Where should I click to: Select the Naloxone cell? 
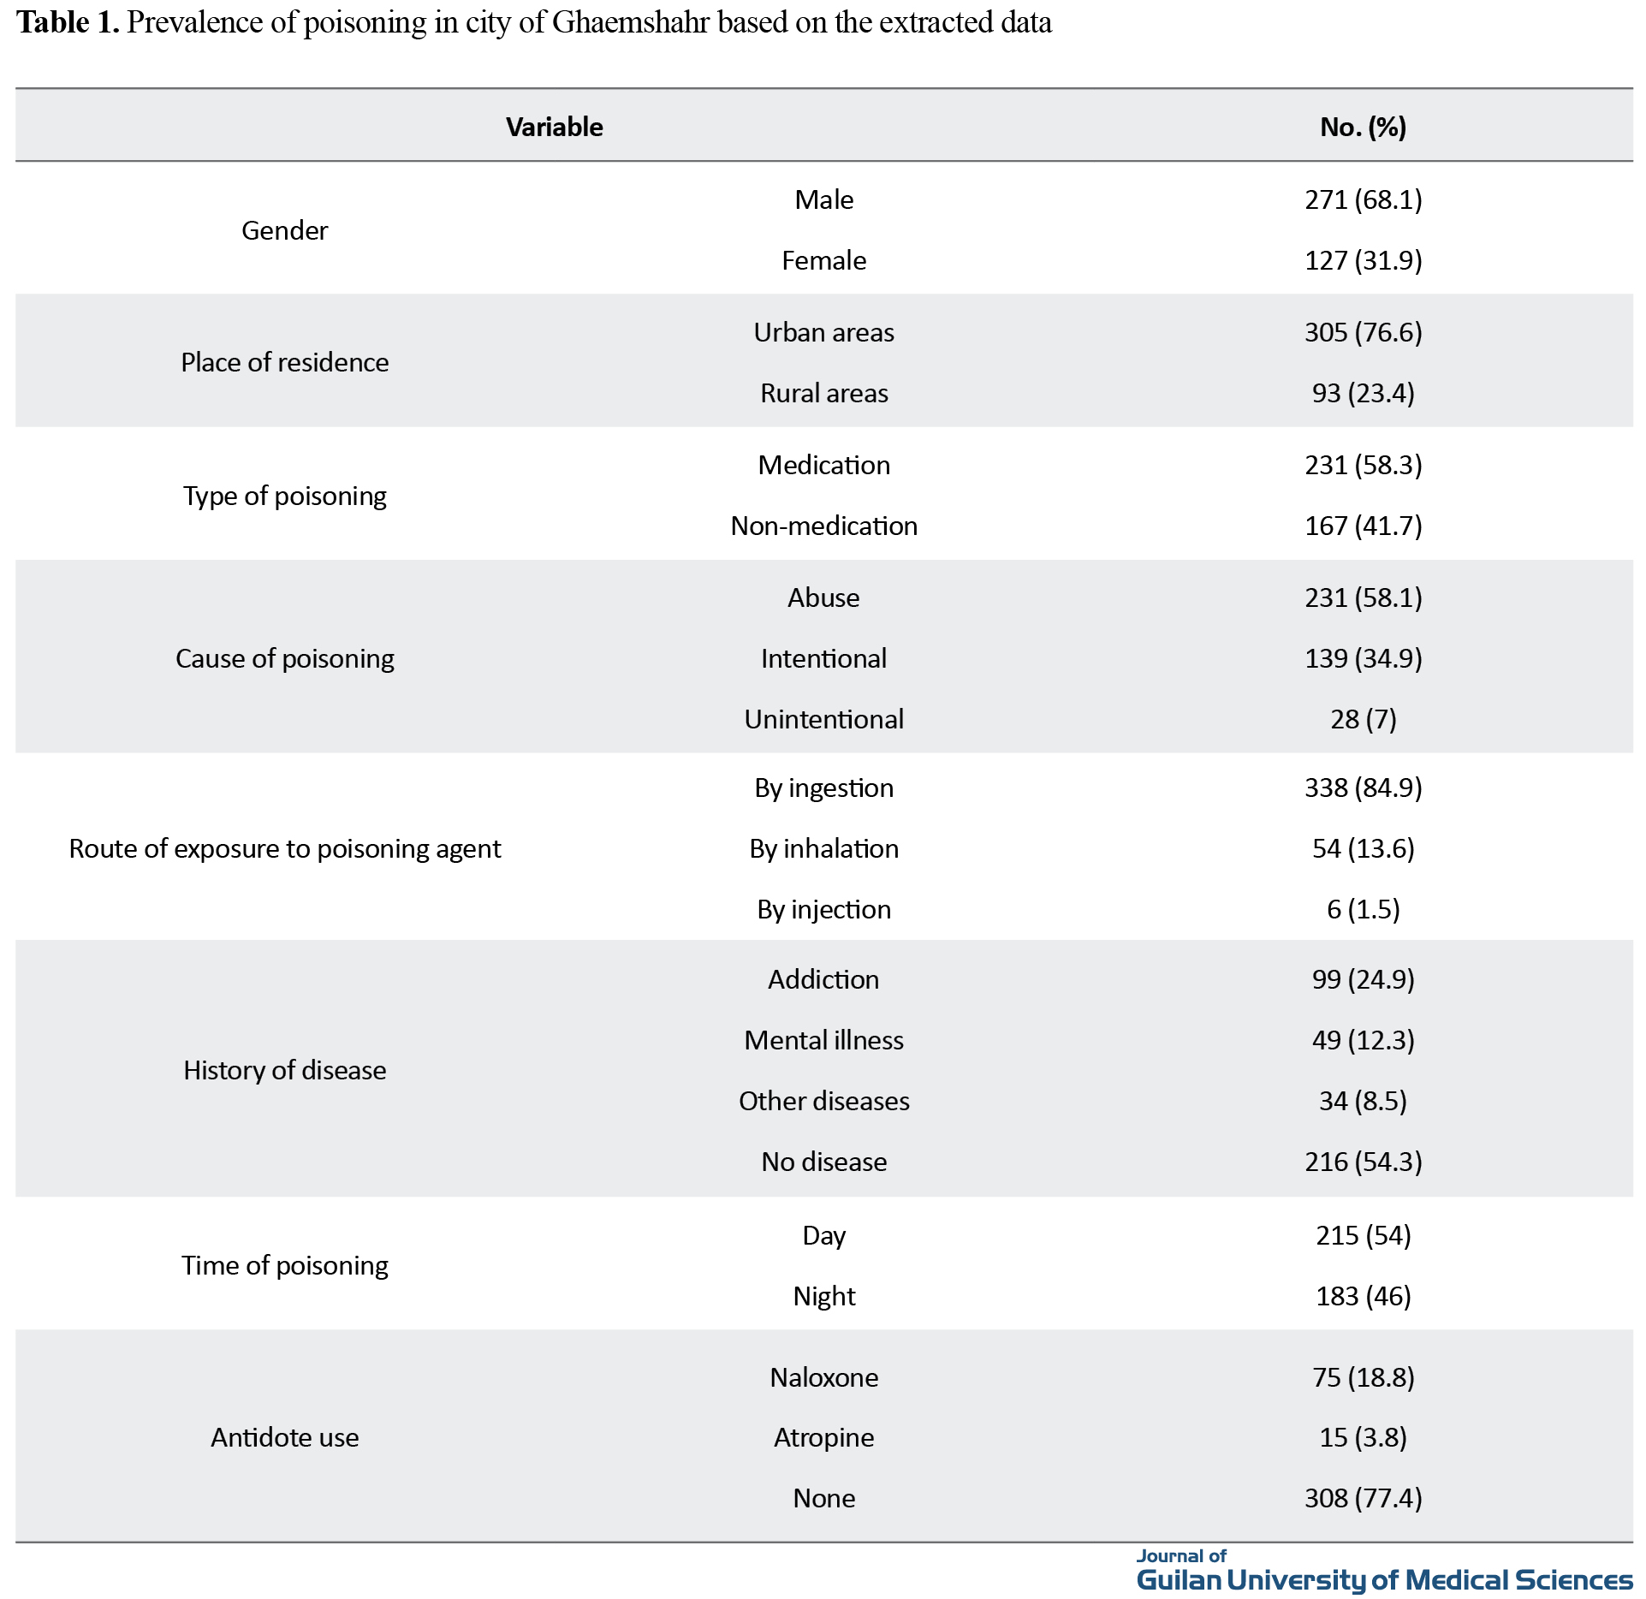823,1377
